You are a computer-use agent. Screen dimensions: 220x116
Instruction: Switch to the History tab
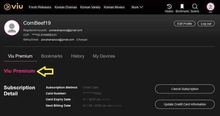tap(78, 56)
